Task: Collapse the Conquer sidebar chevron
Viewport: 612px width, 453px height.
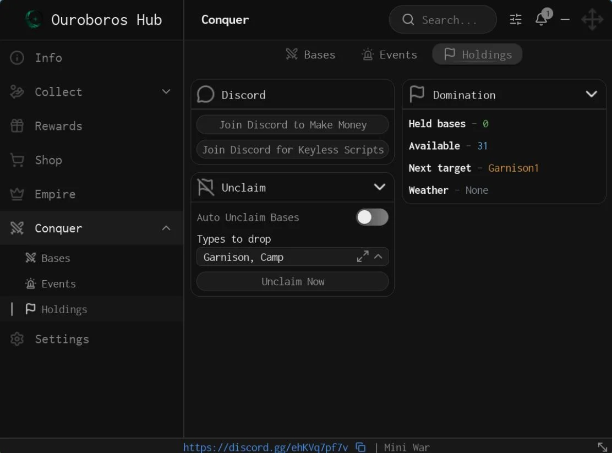Action: coord(166,228)
